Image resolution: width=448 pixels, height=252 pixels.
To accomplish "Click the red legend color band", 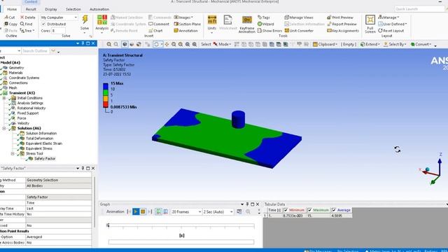I will tap(106, 104).
